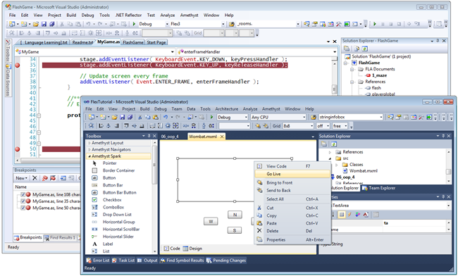This screenshot has width=458, height=276.
Task: Click Undo arrow in FlexTutorial toolbar
Action: tap(166, 118)
